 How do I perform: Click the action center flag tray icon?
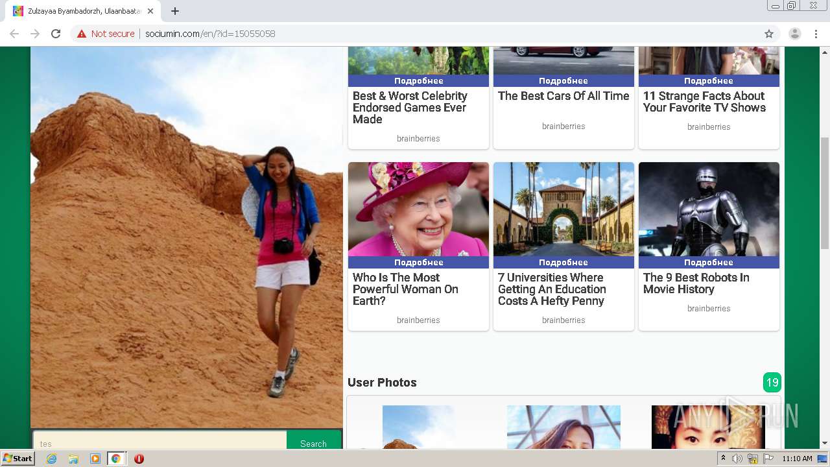768,459
